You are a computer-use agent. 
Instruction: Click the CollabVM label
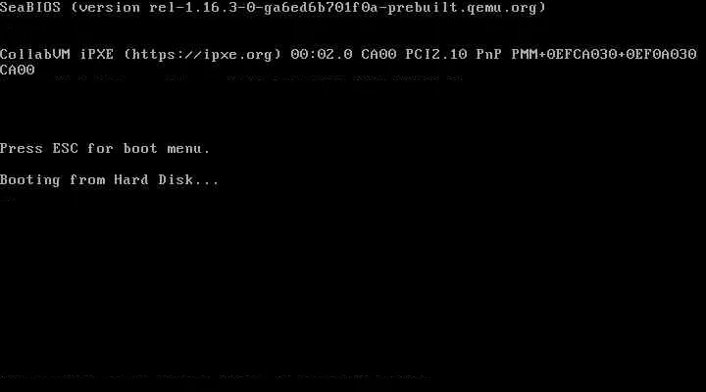click(35, 55)
